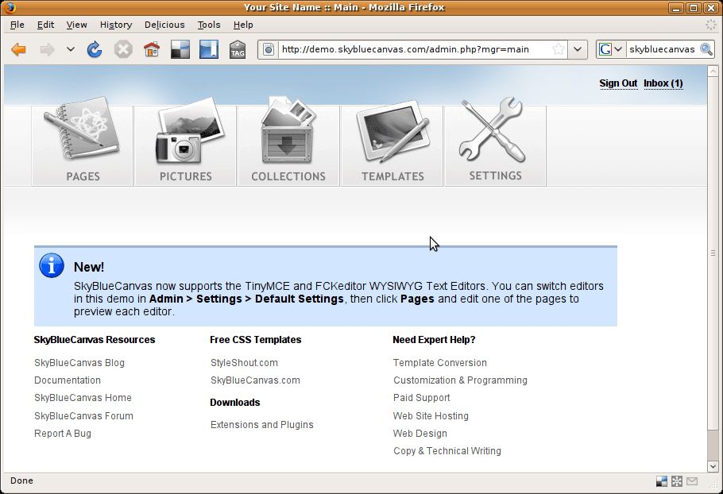Open the Edit menu
Viewport: 723px width, 494px height.
45,25
